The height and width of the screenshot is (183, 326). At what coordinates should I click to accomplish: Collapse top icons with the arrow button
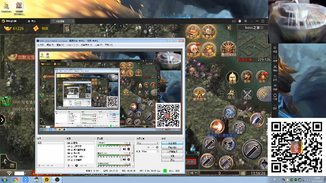229,27
